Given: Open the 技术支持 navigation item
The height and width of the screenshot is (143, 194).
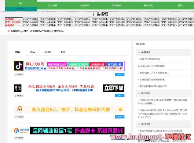Looking at the screenshot, I should click(x=53, y=5).
